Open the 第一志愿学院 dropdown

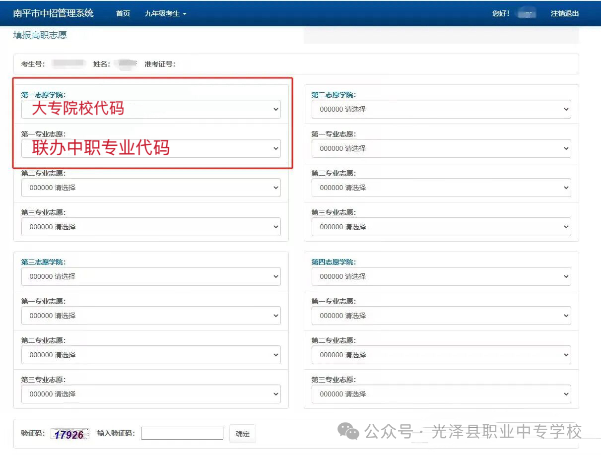pyautogui.click(x=151, y=109)
